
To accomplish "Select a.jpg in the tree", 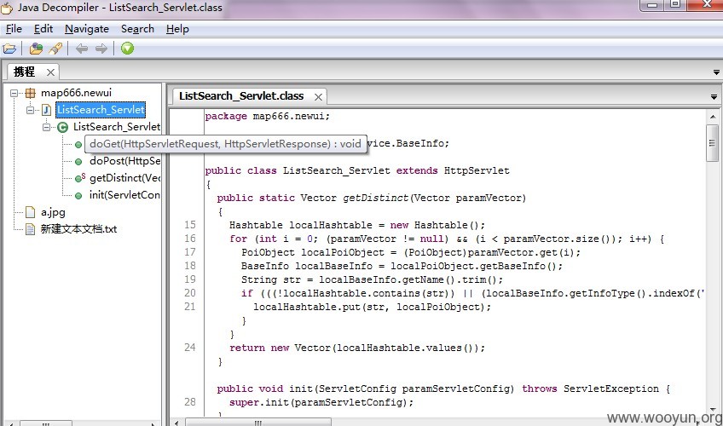I will coord(53,212).
